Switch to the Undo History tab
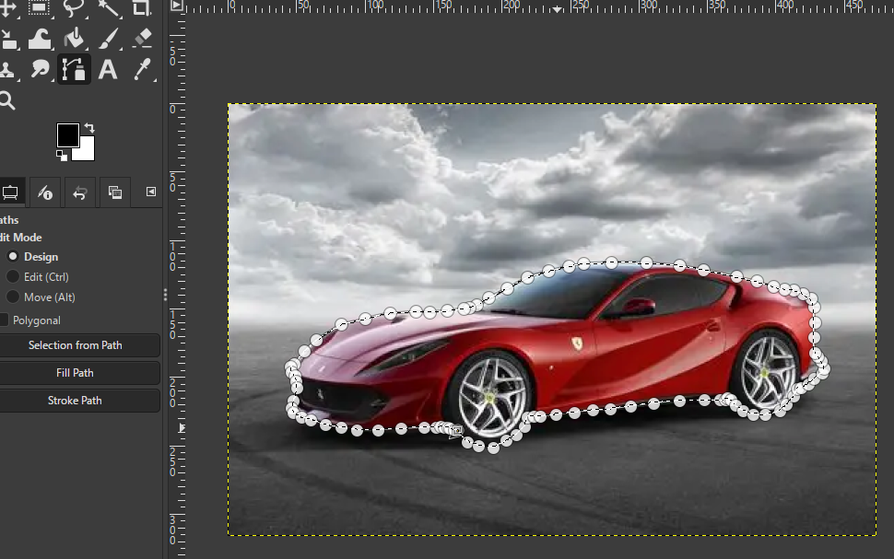 click(x=79, y=192)
